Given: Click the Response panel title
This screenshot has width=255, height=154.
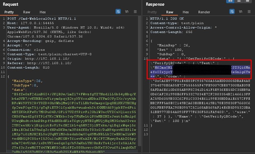Looking at the screenshot, I should [x=155, y=4].
